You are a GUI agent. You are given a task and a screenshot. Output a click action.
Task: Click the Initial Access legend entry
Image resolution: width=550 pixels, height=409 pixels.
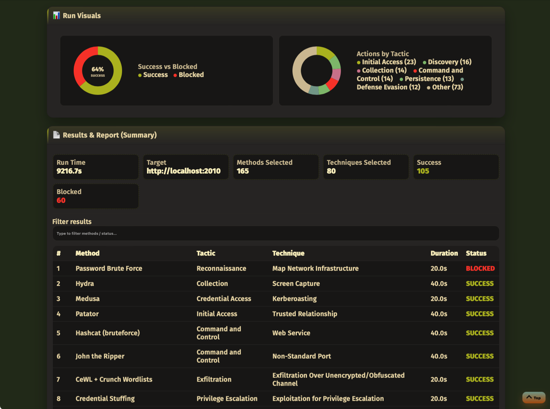tap(386, 62)
